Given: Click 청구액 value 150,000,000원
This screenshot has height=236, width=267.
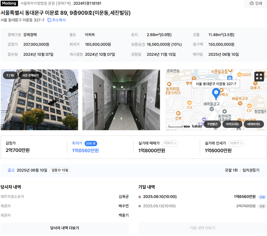Looking at the screenshot, I should (x=221, y=45).
